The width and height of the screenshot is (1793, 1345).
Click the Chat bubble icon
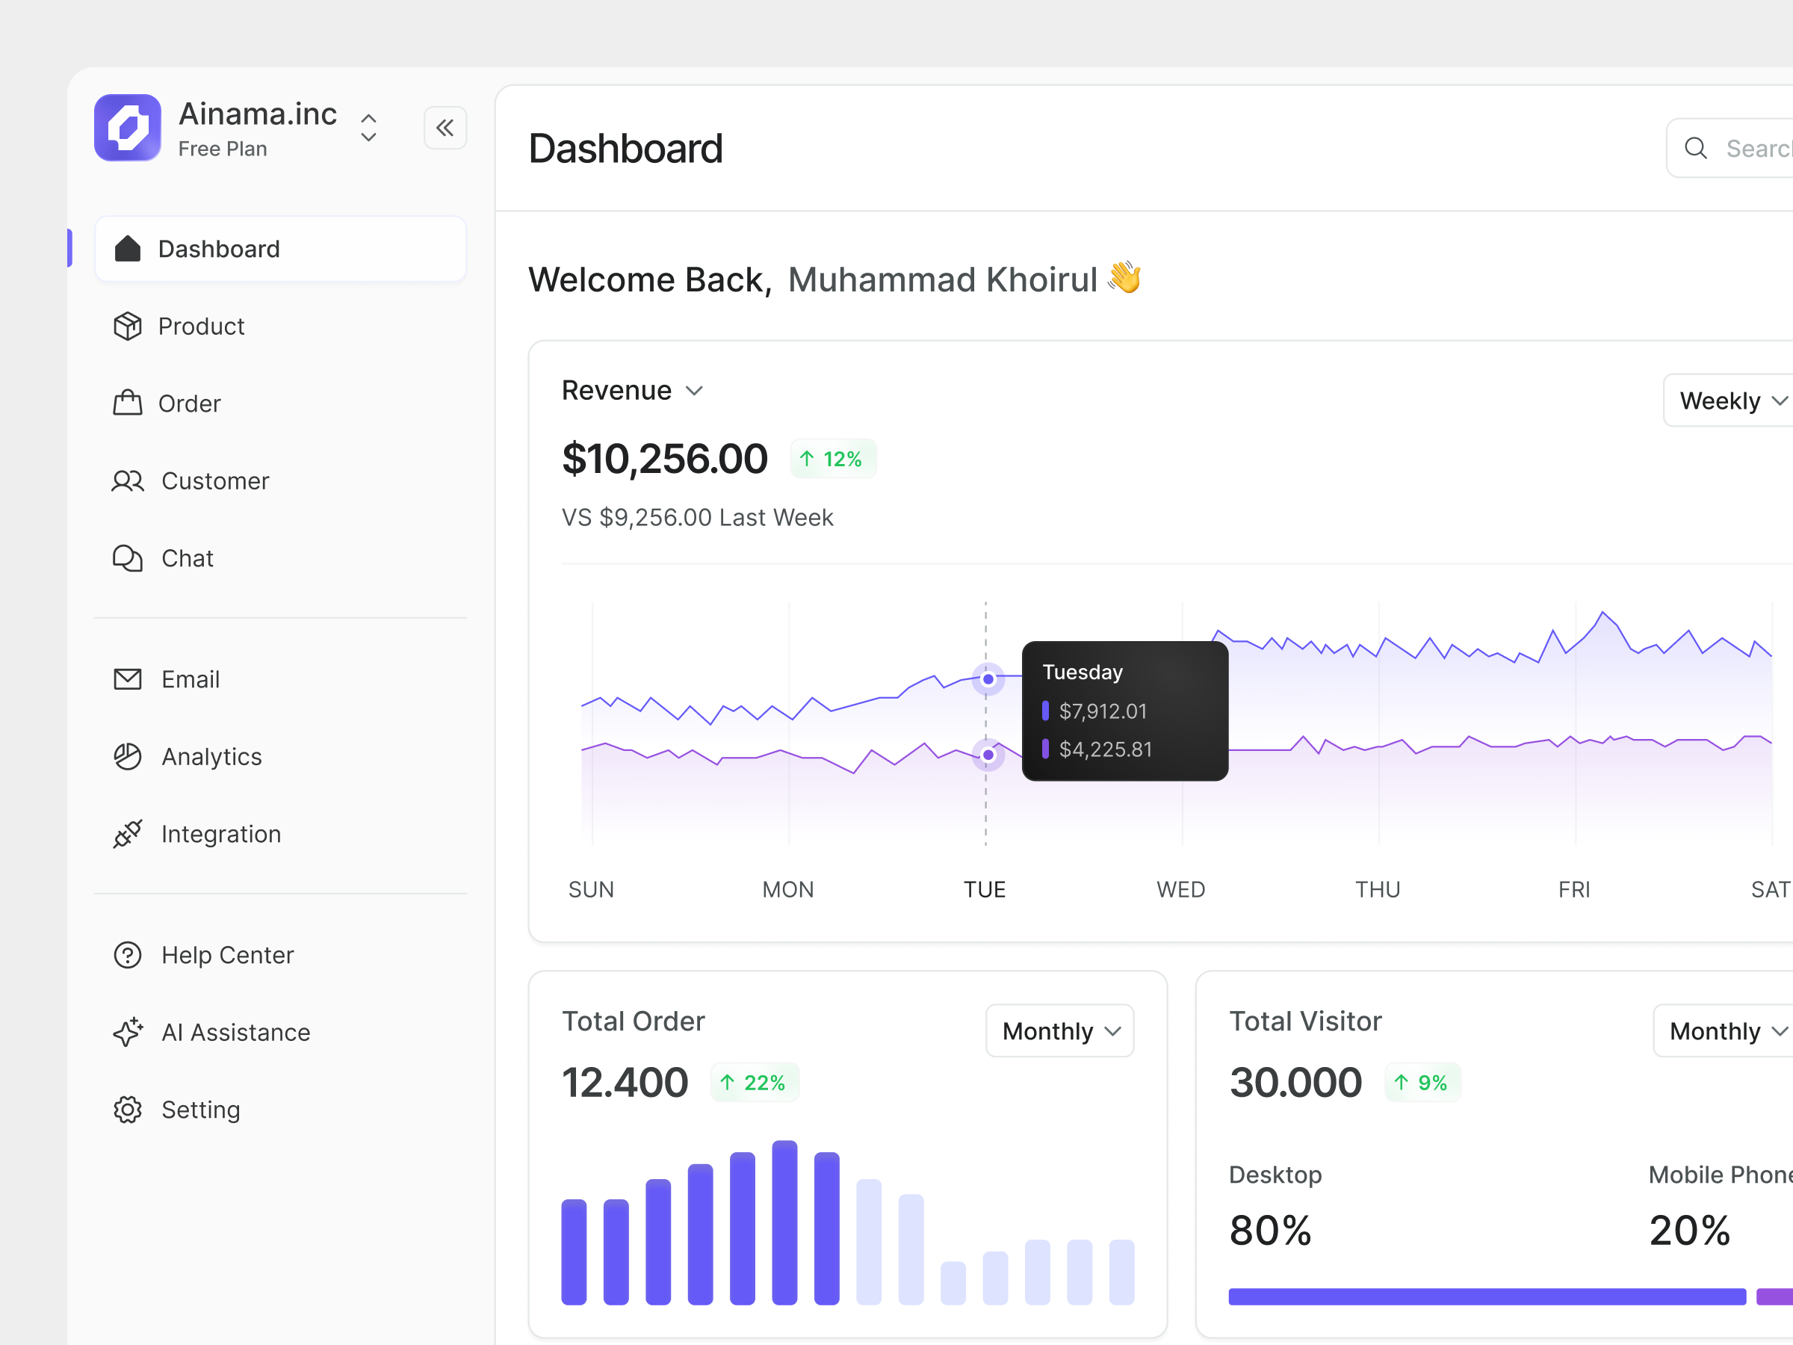pos(127,557)
